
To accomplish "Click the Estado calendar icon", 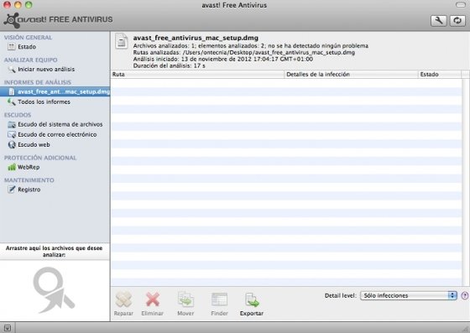I will pyautogui.click(x=12, y=46).
